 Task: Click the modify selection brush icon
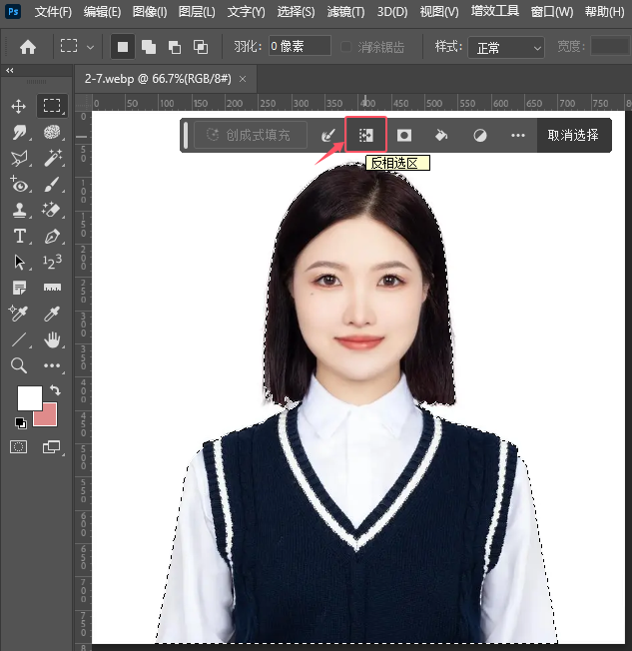[x=328, y=135]
